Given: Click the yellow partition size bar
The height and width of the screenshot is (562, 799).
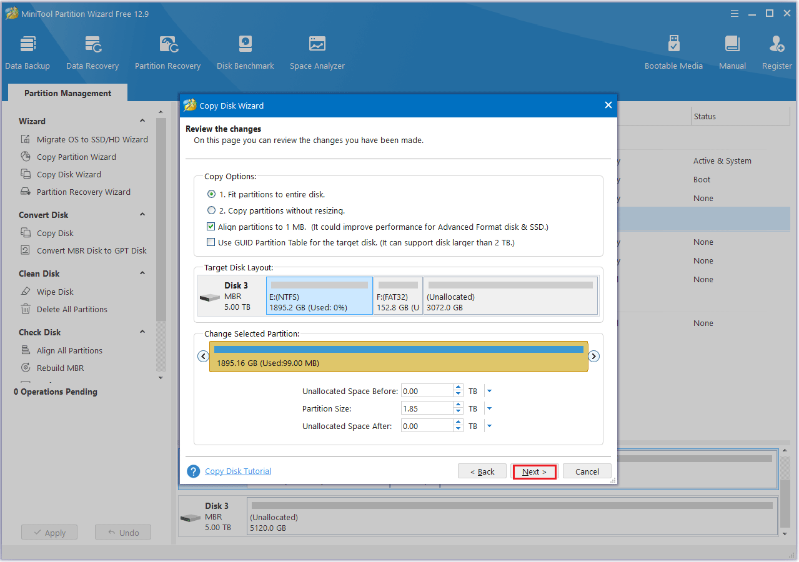Looking at the screenshot, I should pos(399,357).
